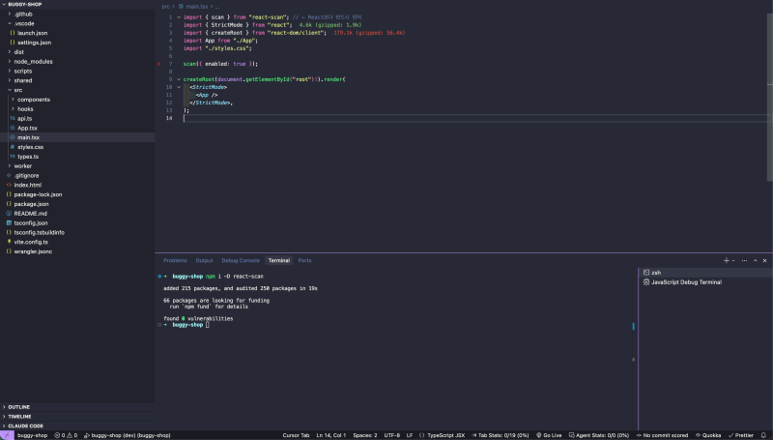Click the terminal scrollbar marker
This screenshot has height=440, width=773.
click(x=634, y=326)
